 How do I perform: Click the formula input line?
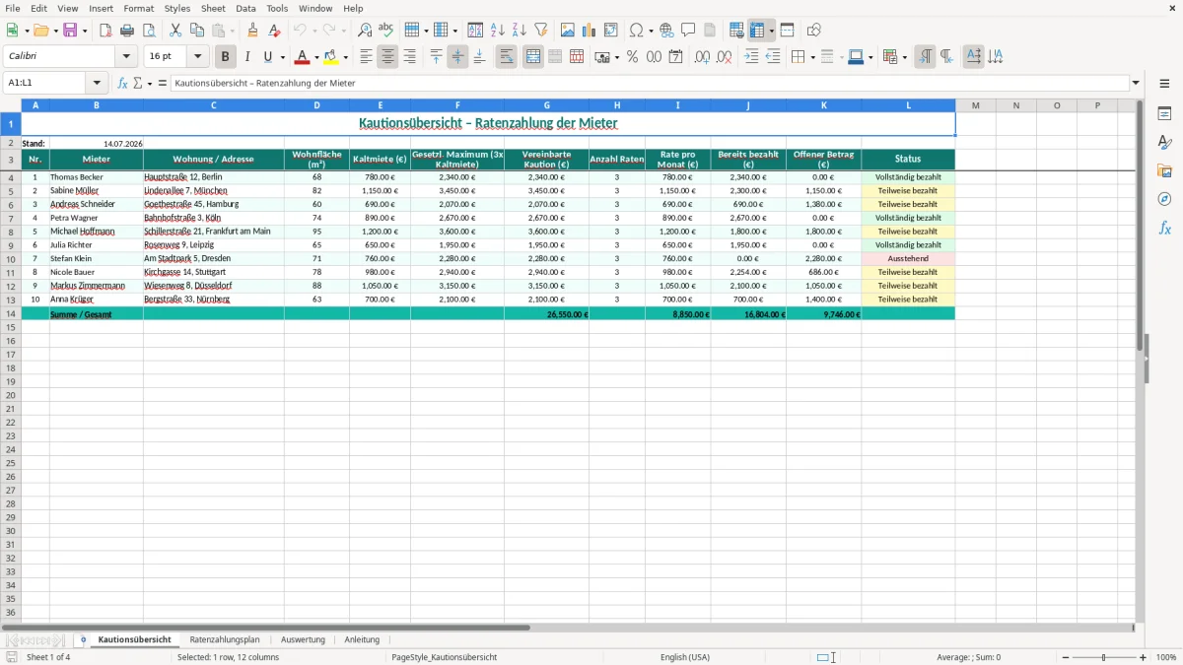click(x=650, y=84)
